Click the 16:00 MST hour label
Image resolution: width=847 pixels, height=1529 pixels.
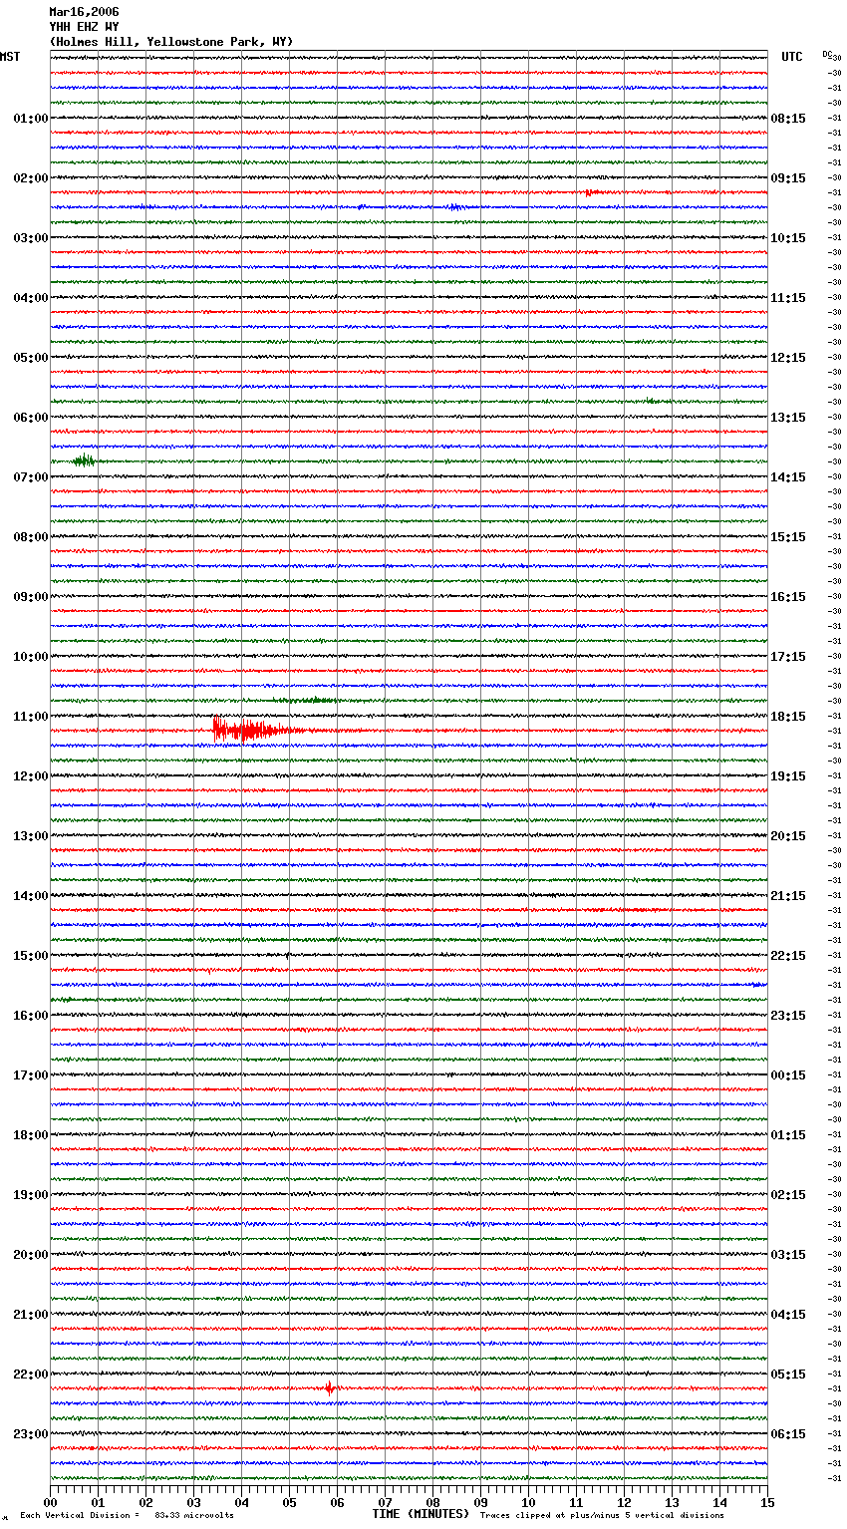31,1016
